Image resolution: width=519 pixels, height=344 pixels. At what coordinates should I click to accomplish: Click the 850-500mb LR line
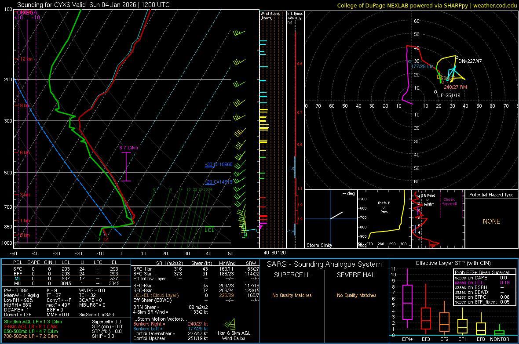tap(30, 331)
